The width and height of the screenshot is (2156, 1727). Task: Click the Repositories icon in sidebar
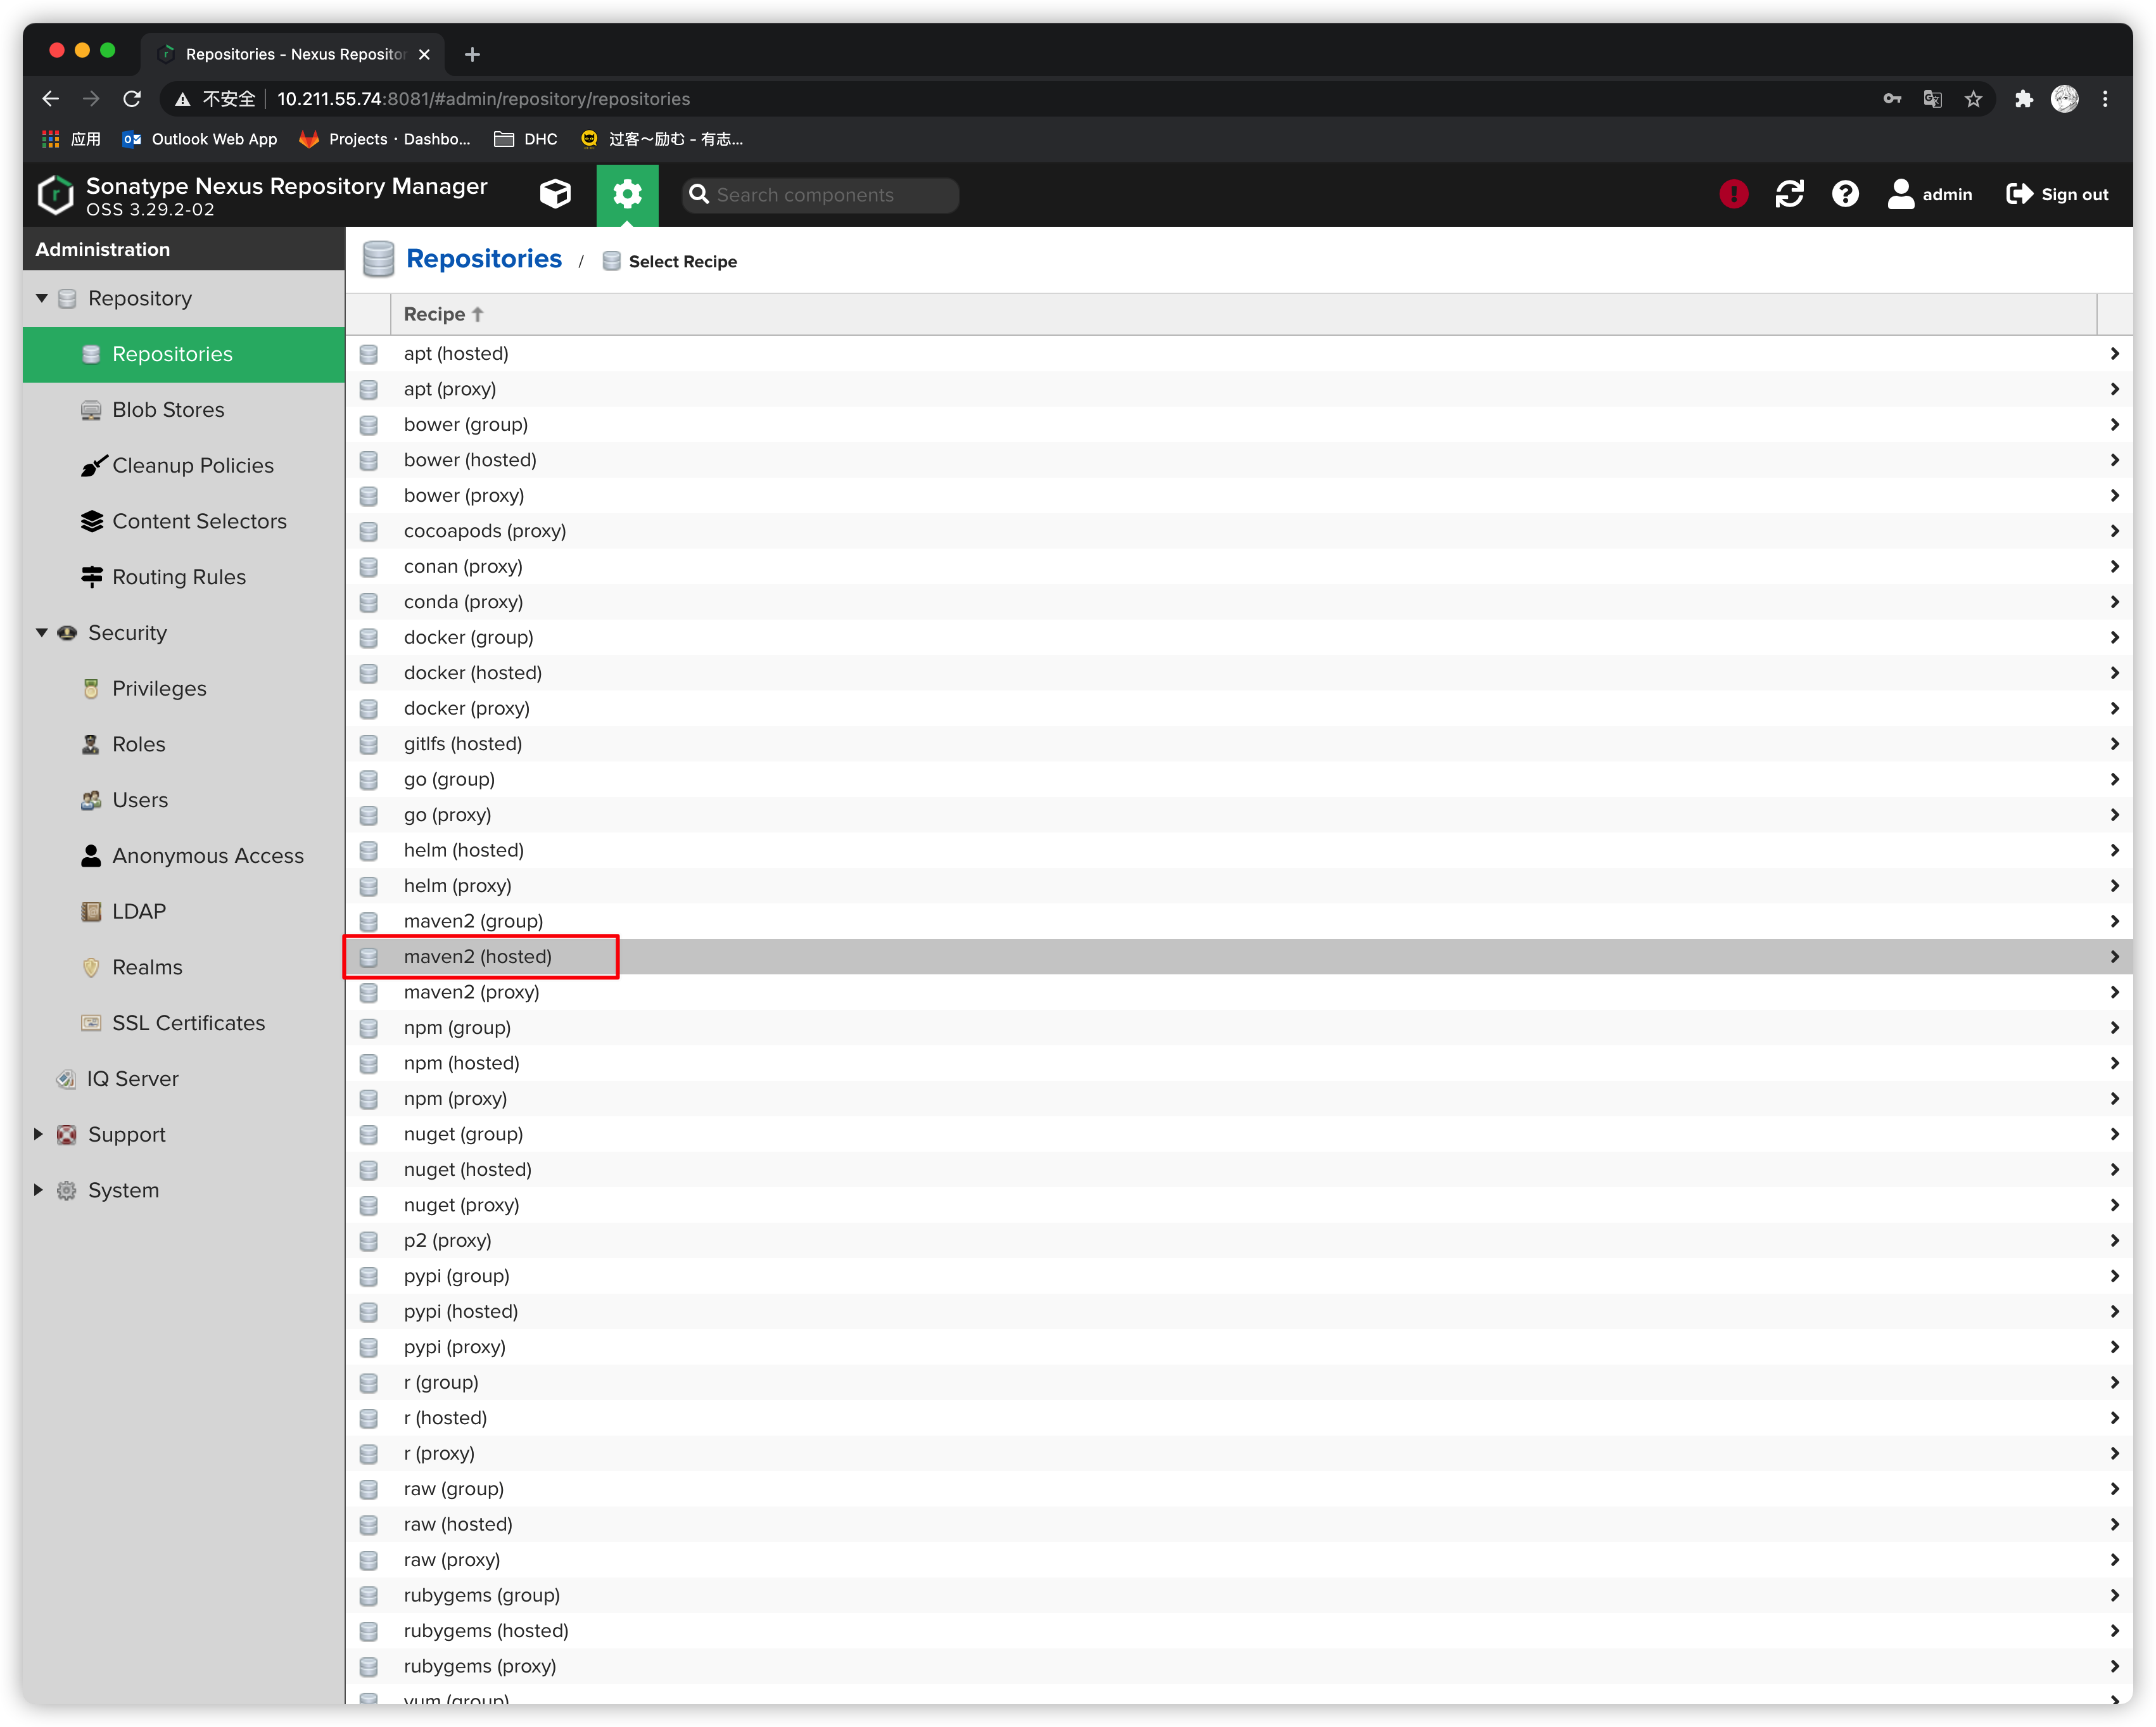coord(90,352)
